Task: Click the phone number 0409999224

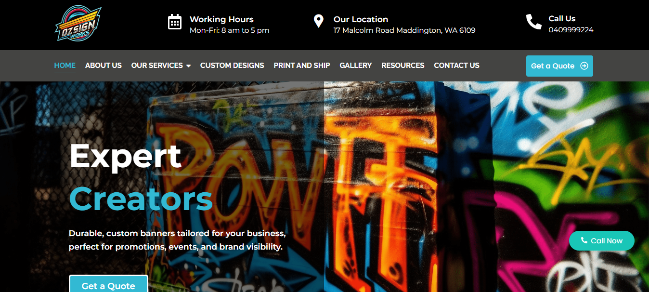Action: tap(571, 30)
